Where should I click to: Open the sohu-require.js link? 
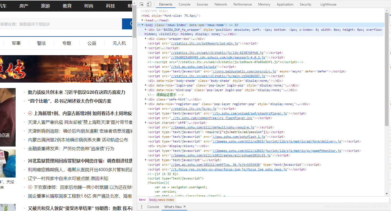point(212,127)
